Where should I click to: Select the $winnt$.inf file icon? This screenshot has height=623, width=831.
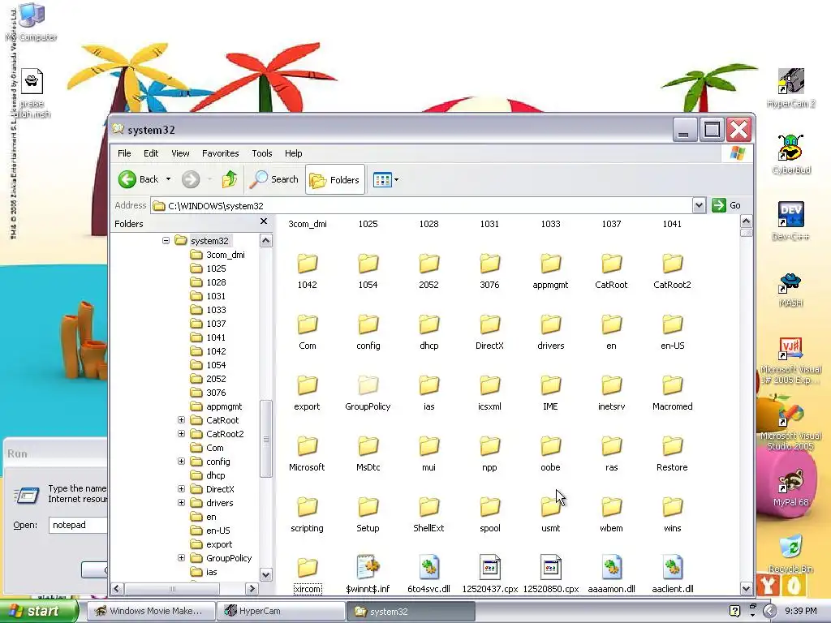coord(368,567)
